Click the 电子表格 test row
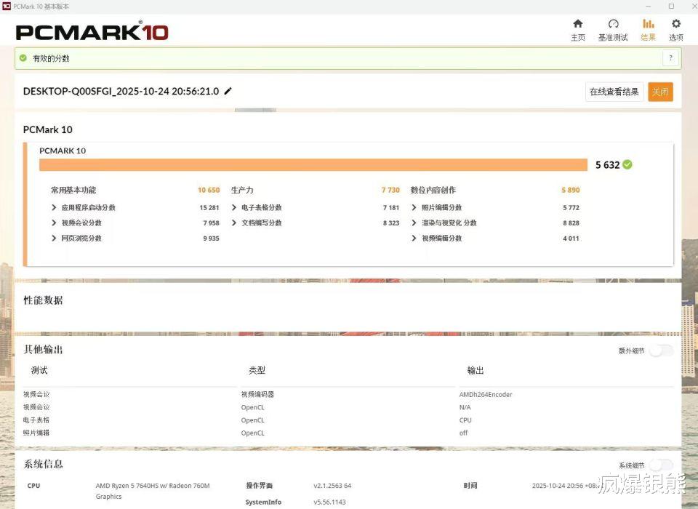 point(36,420)
